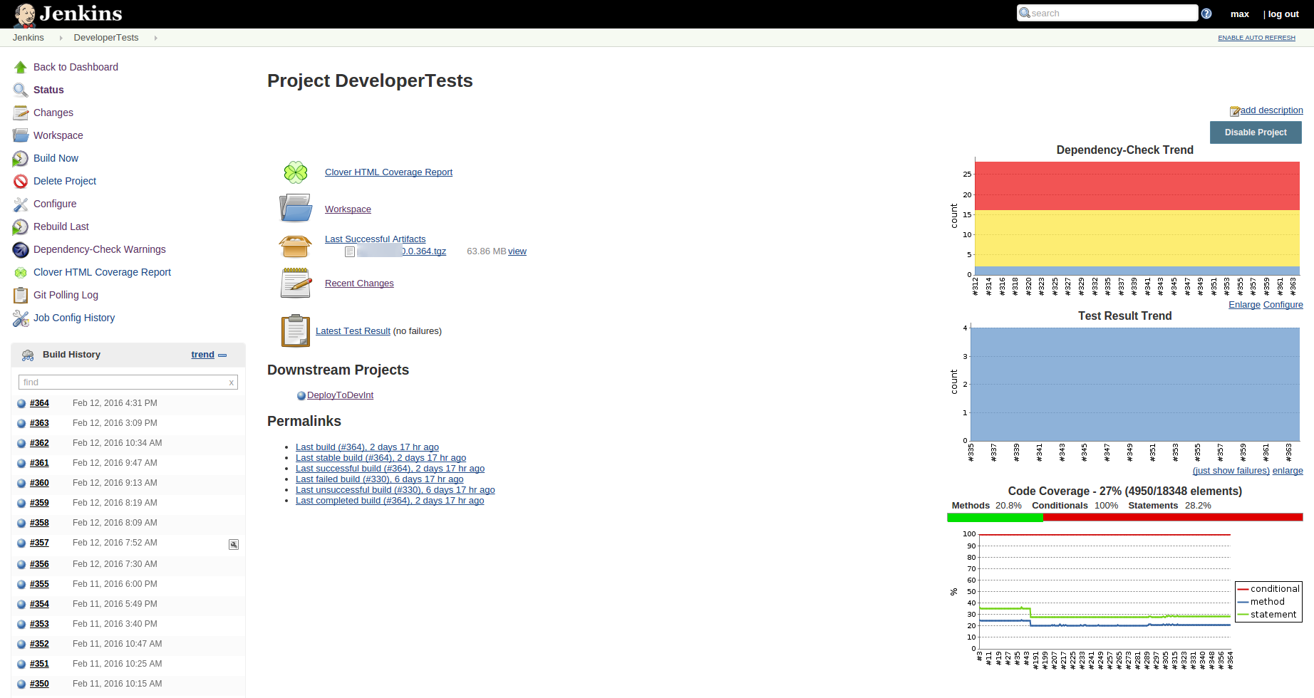The height and width of the screenshot is (698, 1314).
Task: Clear the build history find field
Action: point(232,382)
